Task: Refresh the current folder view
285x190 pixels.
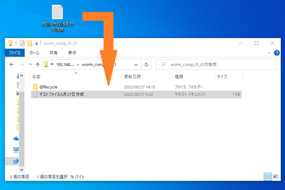Action: (x=147, y=64)
